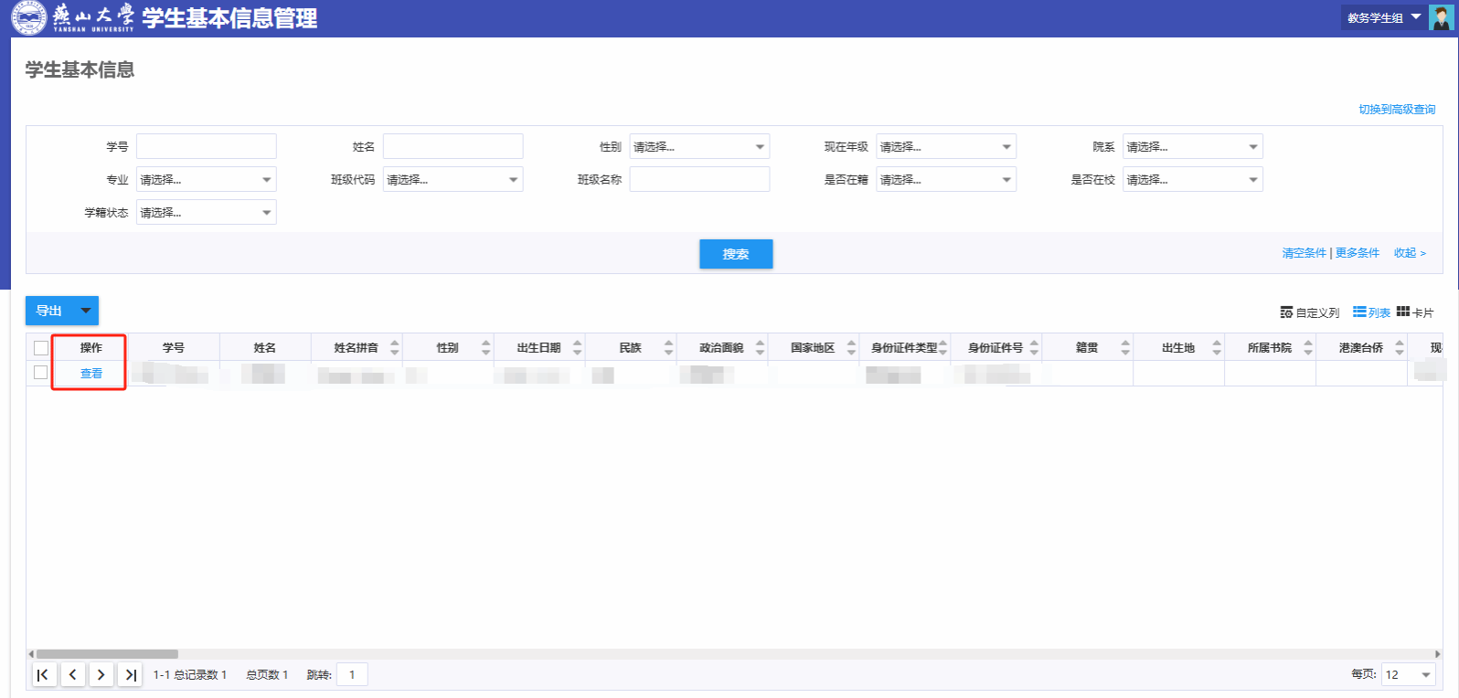
Task: Check the first student row checkbox
Action: click(41, 373)
